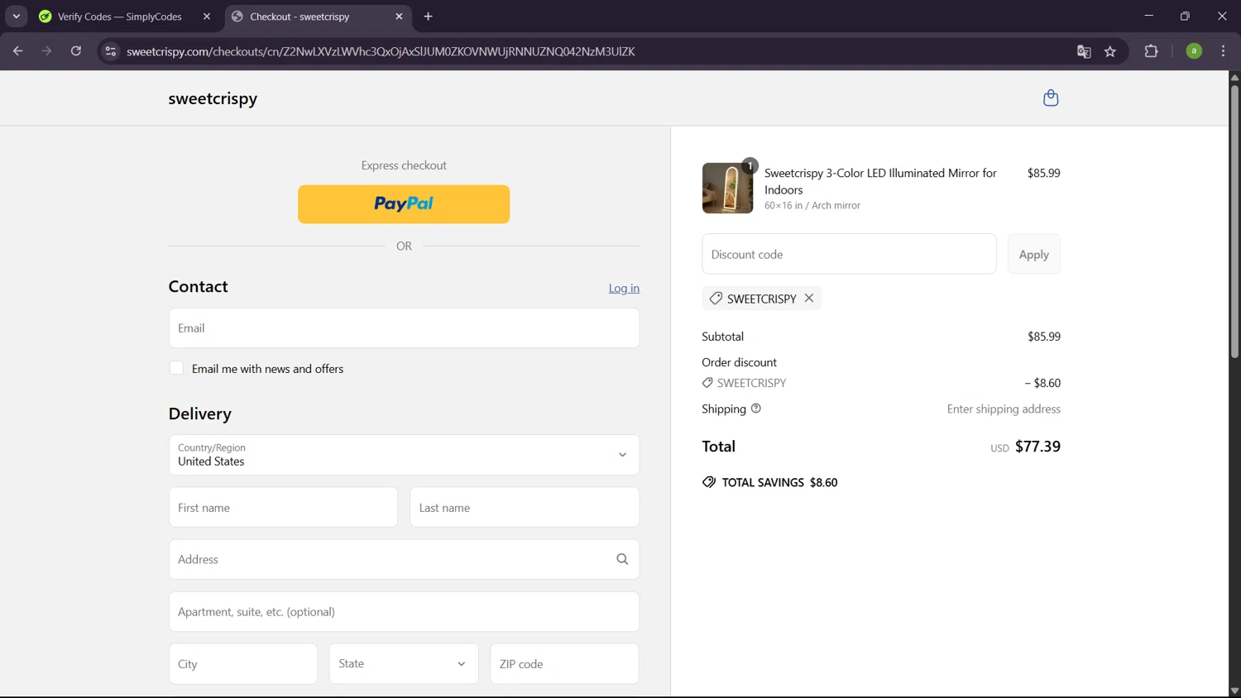This screenshot has width=1241, height=698.
Task: Click the Express checkout heading
Action: tap(404, 165)
